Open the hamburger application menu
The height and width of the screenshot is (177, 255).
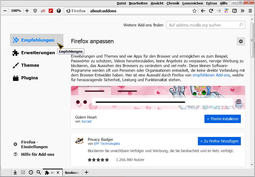(x=250, y=11)
